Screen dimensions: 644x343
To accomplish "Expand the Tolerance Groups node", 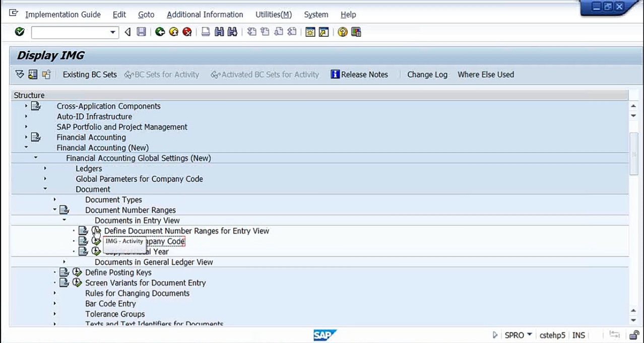I will click(x=55, y=314).
